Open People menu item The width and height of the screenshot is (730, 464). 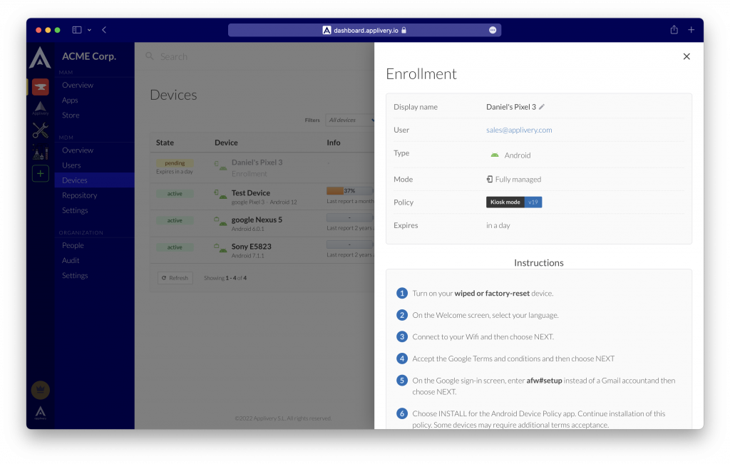click(73, 245)
